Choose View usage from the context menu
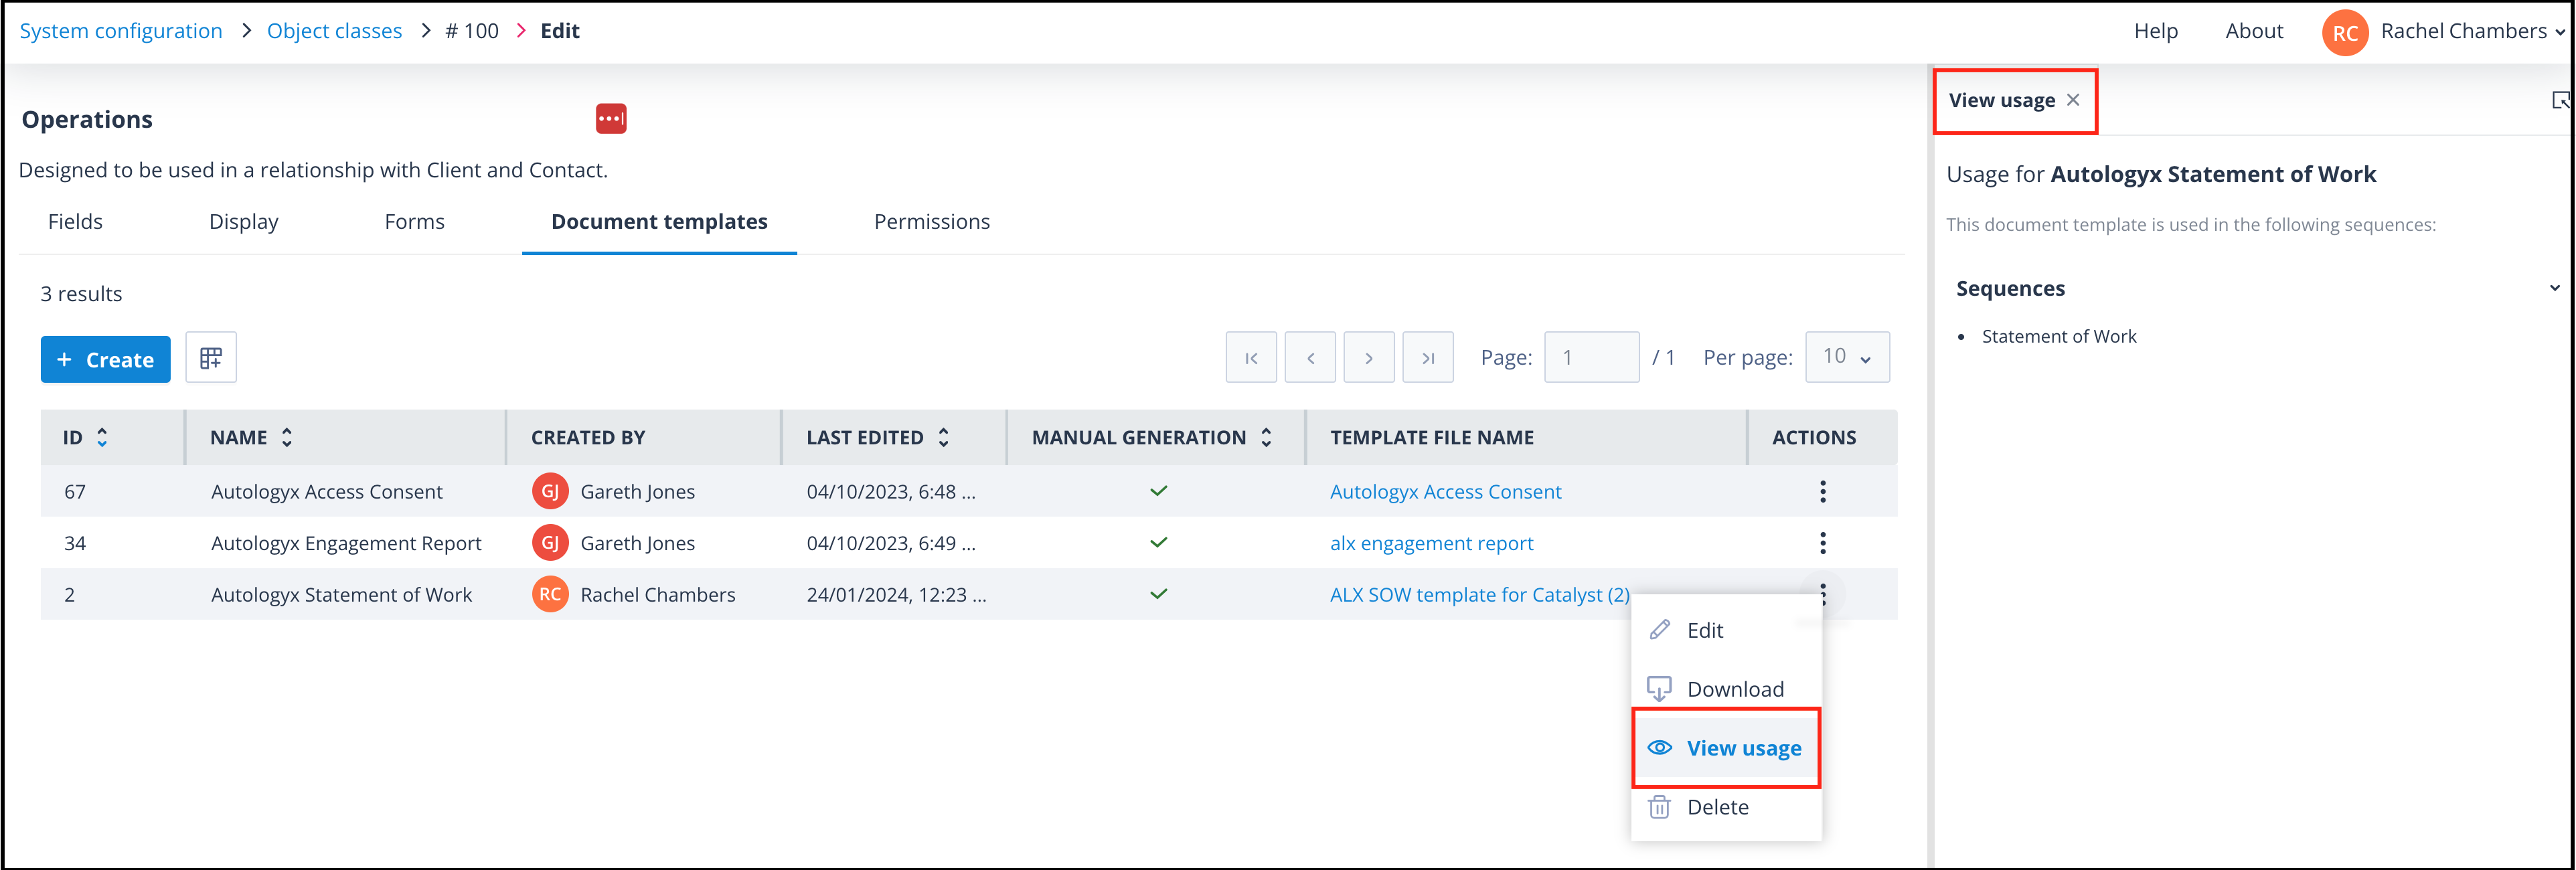Image resolution: width=2576 pixels, height=870 pixels. click(x=1726, y=748)
